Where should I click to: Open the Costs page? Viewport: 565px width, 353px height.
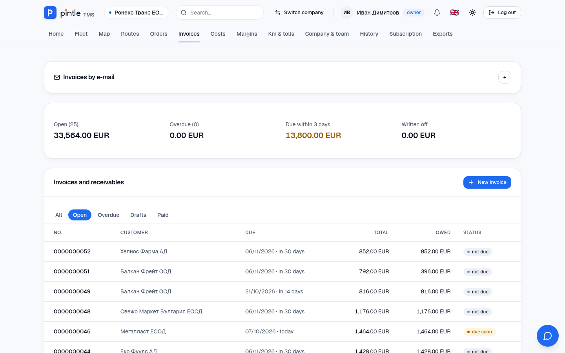tap(218, 34)
